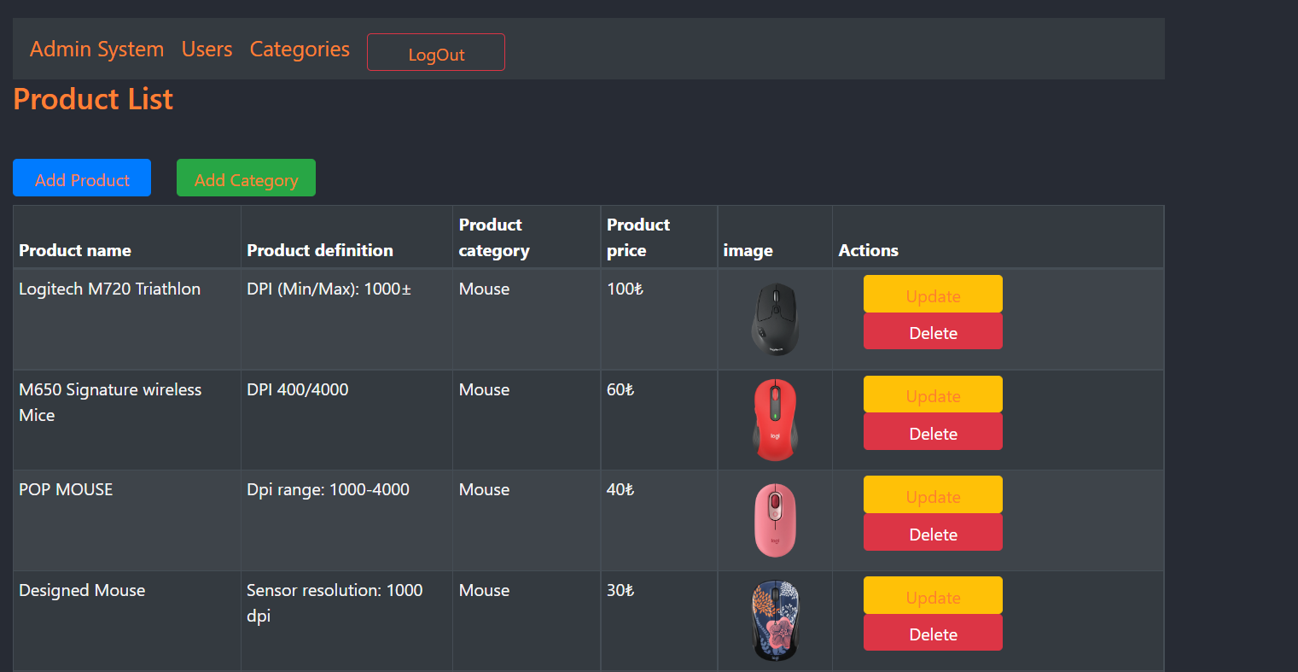Open the Admin System navigation link
Image resolution: width=1298 pixels, height=672 pixels.
96,50
